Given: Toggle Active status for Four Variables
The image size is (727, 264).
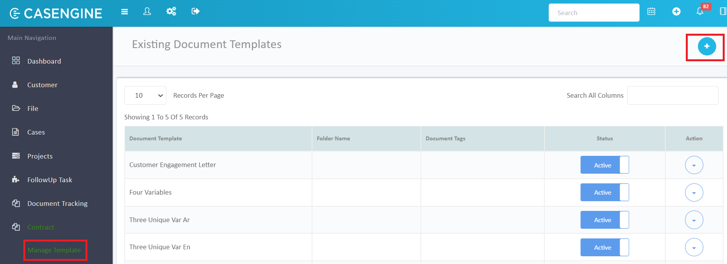Looking at the screenshot, I should pos(604,192).
